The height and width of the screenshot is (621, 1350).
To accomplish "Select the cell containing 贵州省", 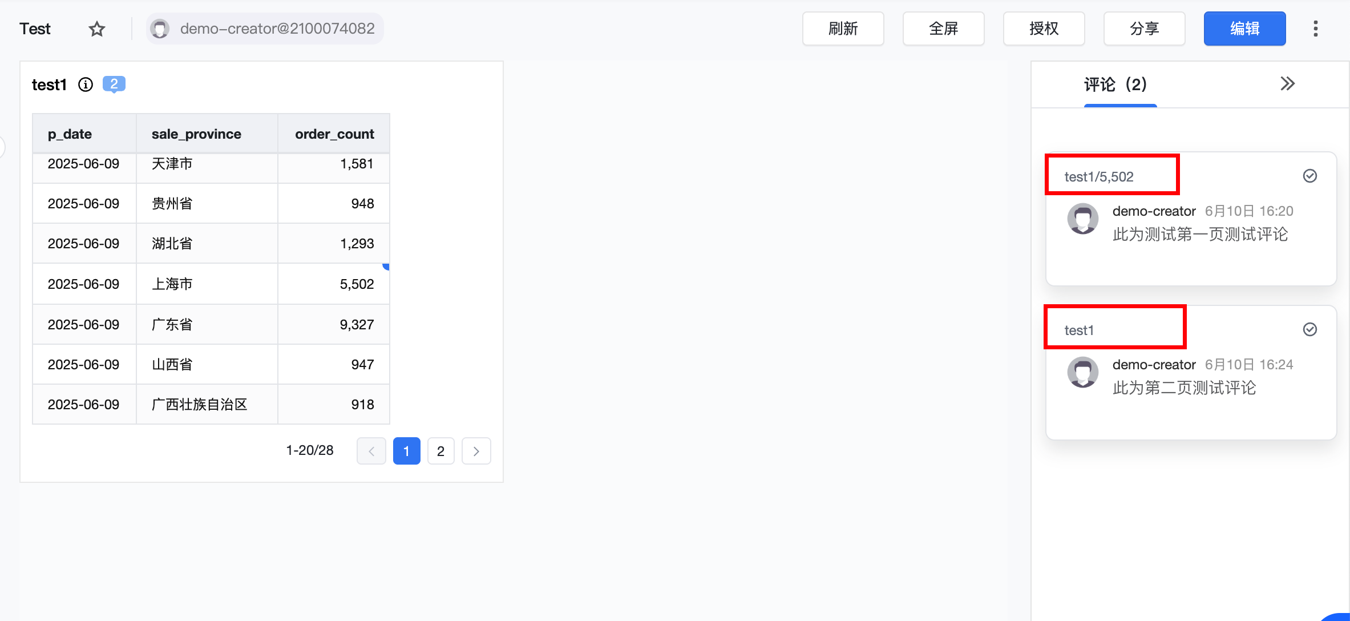I will [x=207, y=203].
